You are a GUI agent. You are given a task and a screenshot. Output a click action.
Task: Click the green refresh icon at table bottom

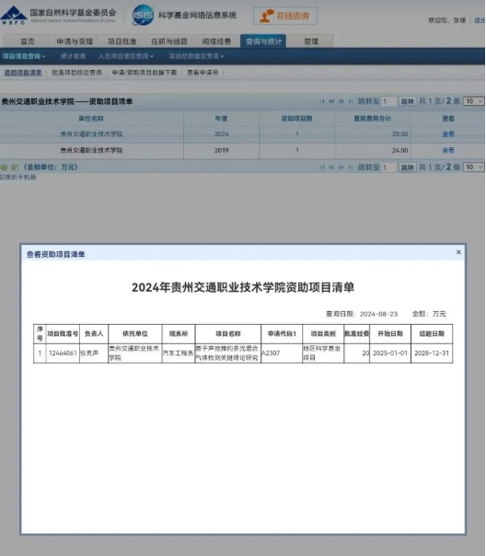click(x=5, y=167)
